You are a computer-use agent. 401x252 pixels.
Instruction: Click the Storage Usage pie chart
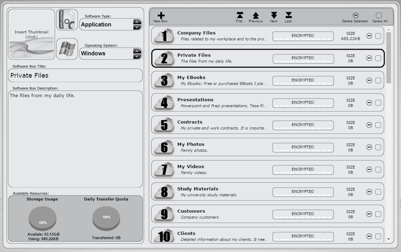[43, 218]
